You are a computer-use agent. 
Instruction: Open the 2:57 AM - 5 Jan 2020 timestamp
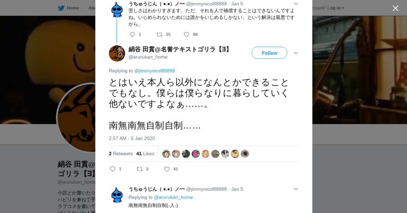click(x=132, y=138)
